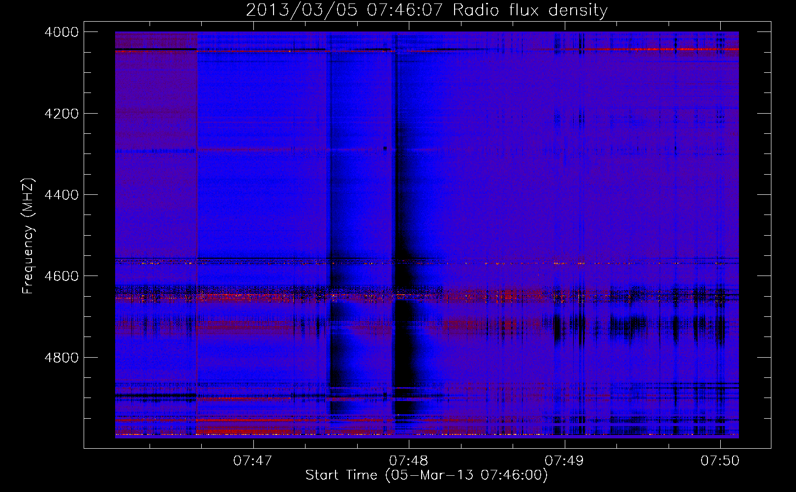Image resolution: width=796 pixels, height=492 pixels.
Task: Click the '07:50' time axis label
Action: [720, 461]
